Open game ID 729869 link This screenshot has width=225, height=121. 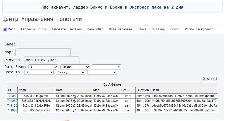click(12, 96)
